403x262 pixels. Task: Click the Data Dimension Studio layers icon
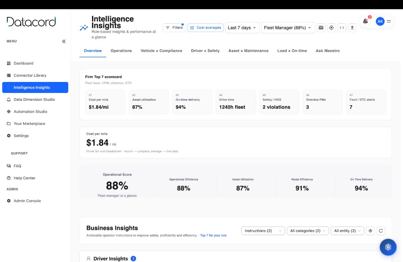pyautogui.click(x=9, y=100)
